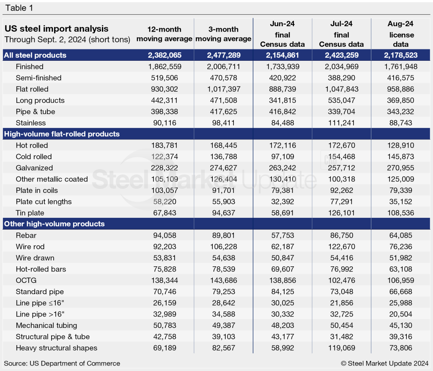
Task: Select Tin plate's Jul-24 value 126,101
Action: click(x=341, y=213)
